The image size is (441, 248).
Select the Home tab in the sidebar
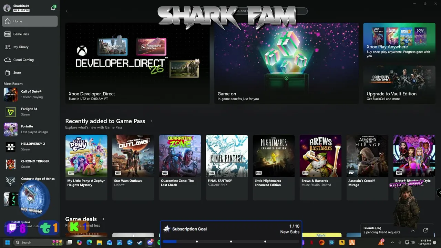pyautogui.click(x=30, y=21)
